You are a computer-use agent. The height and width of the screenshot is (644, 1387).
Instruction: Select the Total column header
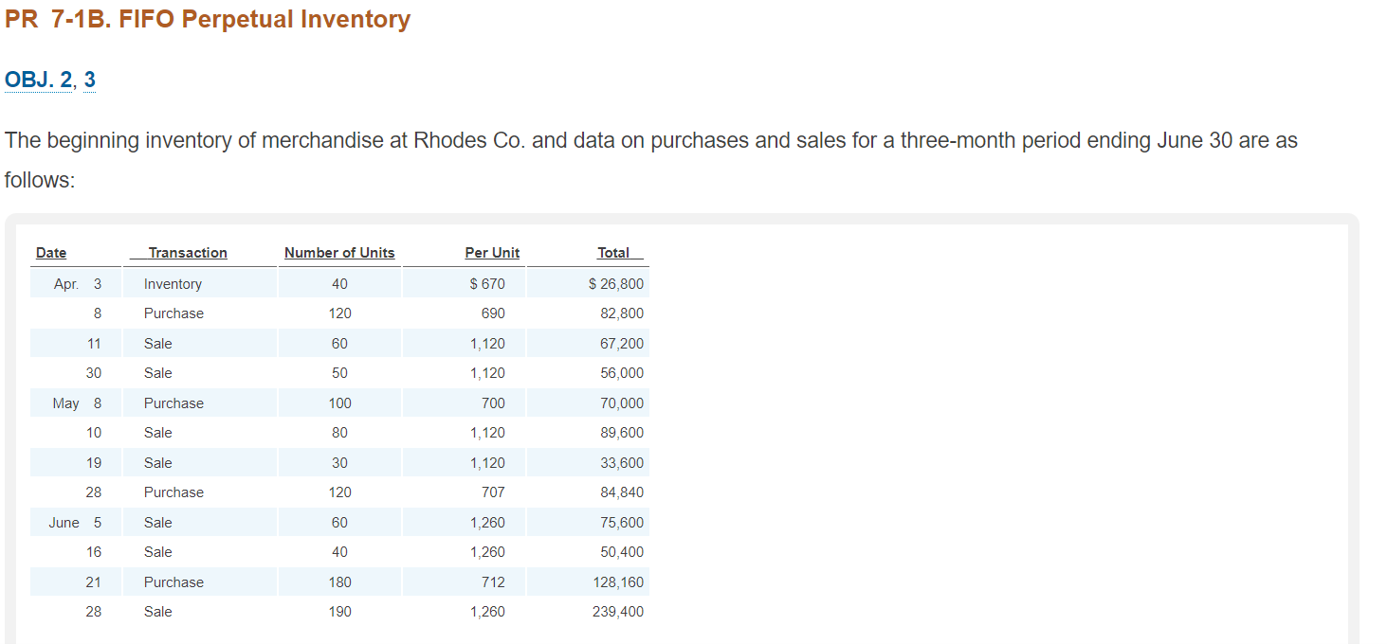pos(616,253)
